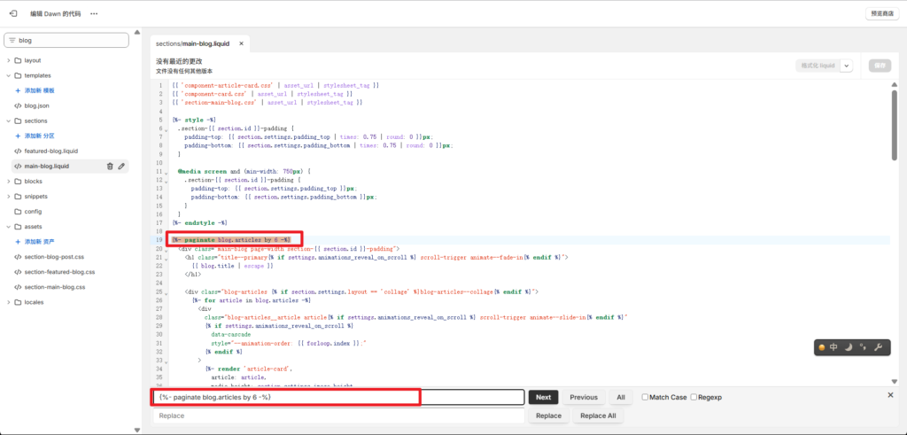Click the Previous search result button
Screen dimensions: 907x435
point(584,398)
